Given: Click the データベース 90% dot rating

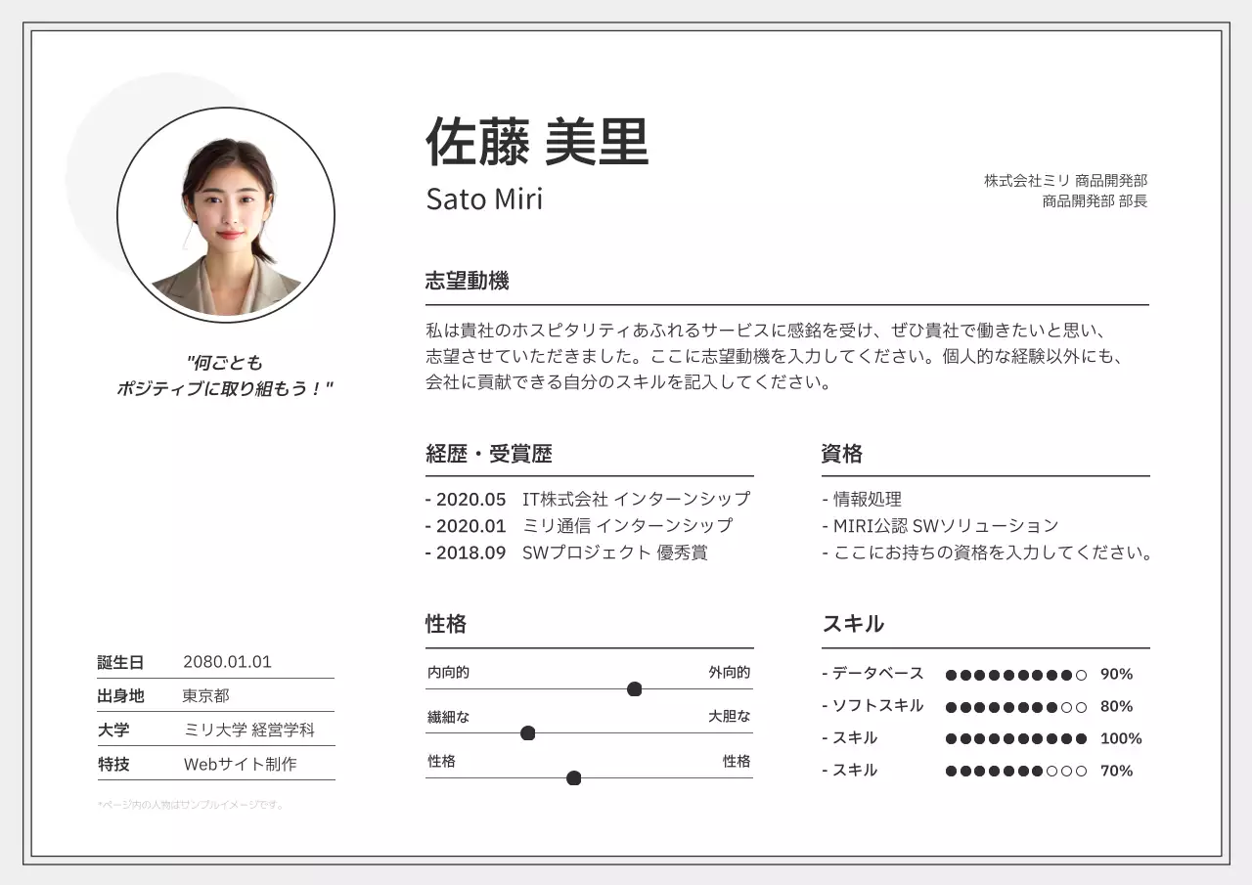Looking at the screenshot, I should click(x=1015, y=675).
